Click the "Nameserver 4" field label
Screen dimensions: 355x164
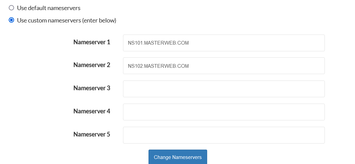(x=92, y=111)
